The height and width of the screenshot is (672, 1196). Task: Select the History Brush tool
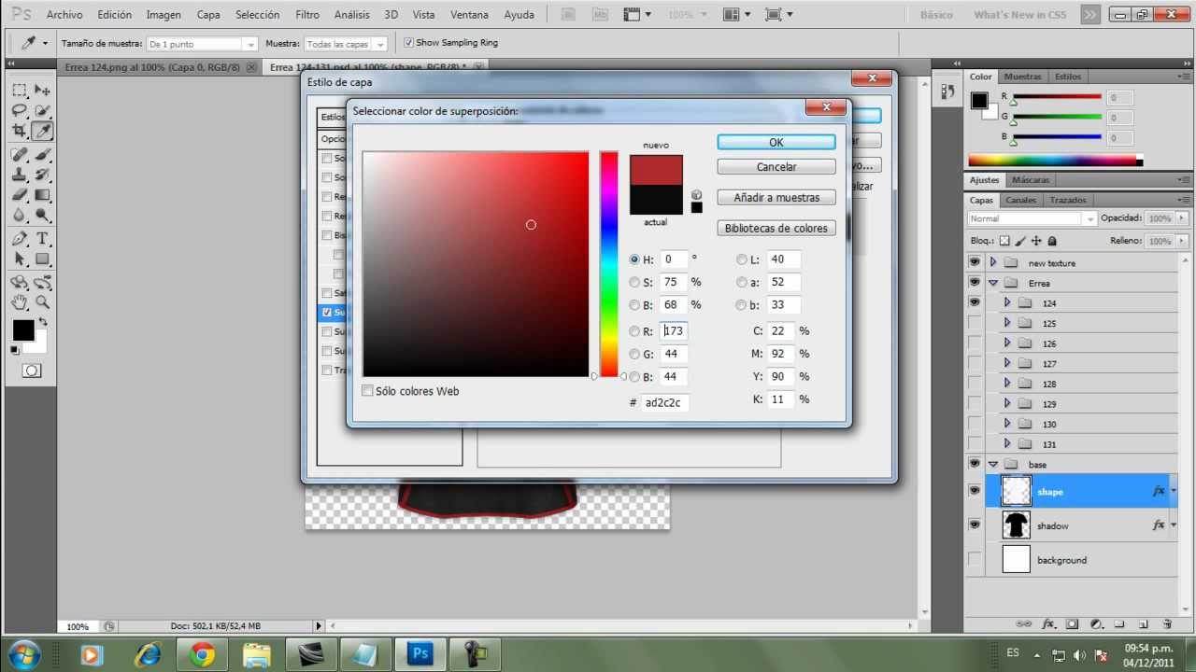43,175
